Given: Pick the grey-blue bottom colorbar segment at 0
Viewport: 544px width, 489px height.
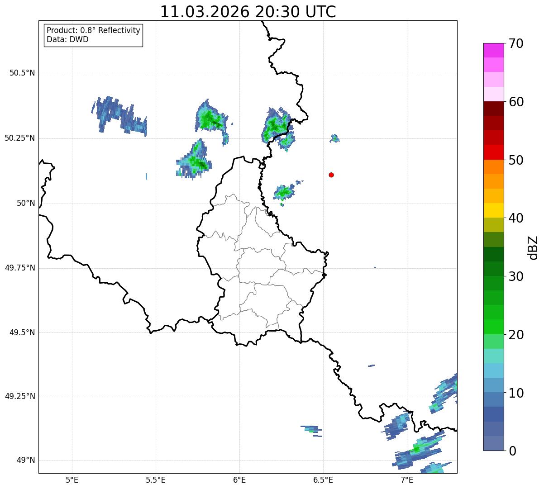Looking at the screenshot, I should pos(494,443).
